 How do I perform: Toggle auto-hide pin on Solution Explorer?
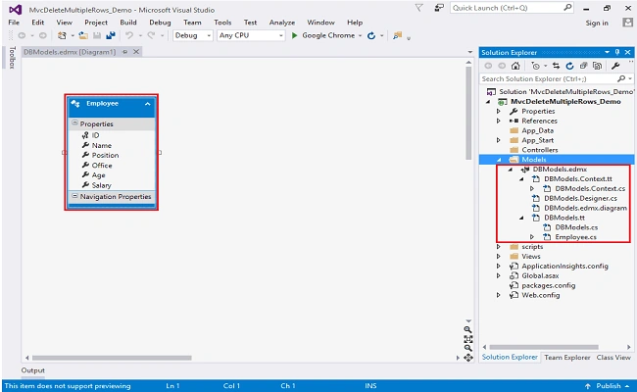(x=617, y=52)
